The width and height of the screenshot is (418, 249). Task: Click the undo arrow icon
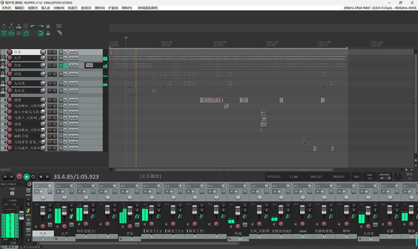(33, 26)
